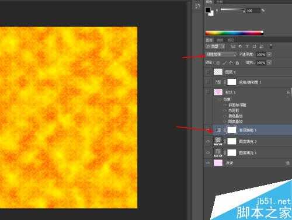This screenshot has width=292, height=220.
Task: Click the K value field showing 100
Action: (x=253, y=11)
